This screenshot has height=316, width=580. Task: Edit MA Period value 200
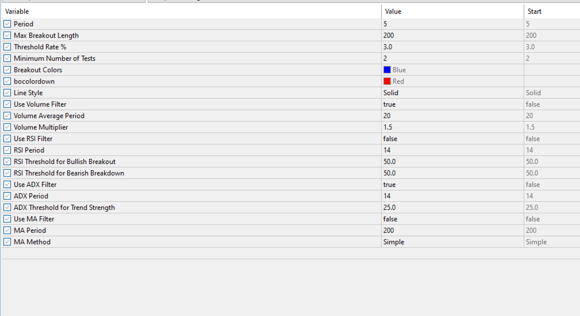pyautogui.click(x=452, y=230)
